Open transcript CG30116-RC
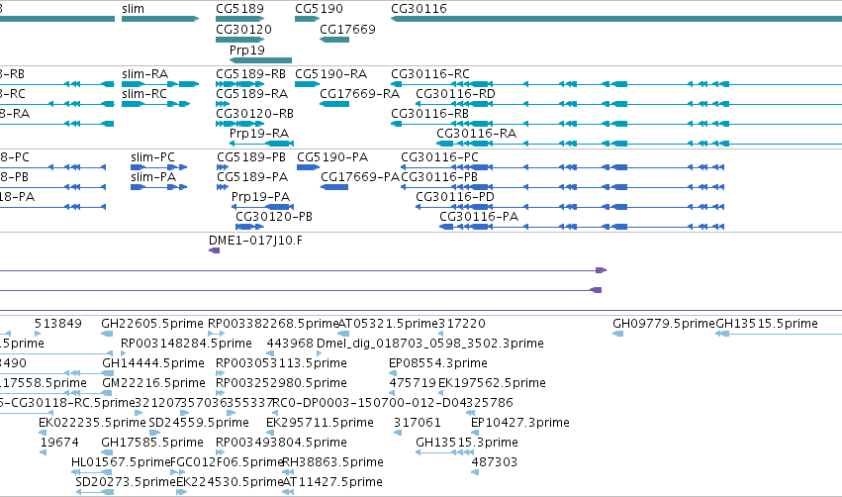The width and height of the screenshot is (842, 497). 429,73
